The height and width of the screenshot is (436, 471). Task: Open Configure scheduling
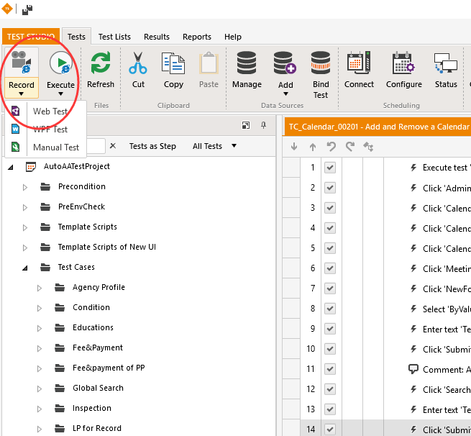tap(403, 70)
